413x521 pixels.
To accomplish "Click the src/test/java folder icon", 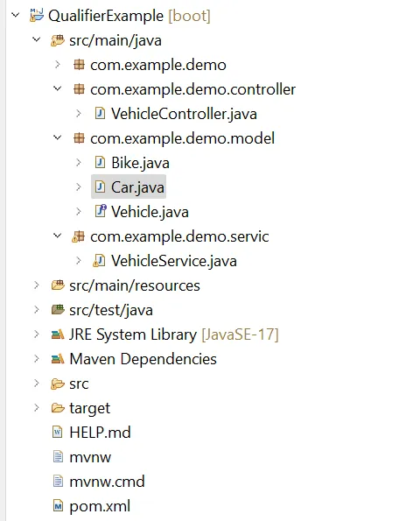I will [x=58, y=310].
